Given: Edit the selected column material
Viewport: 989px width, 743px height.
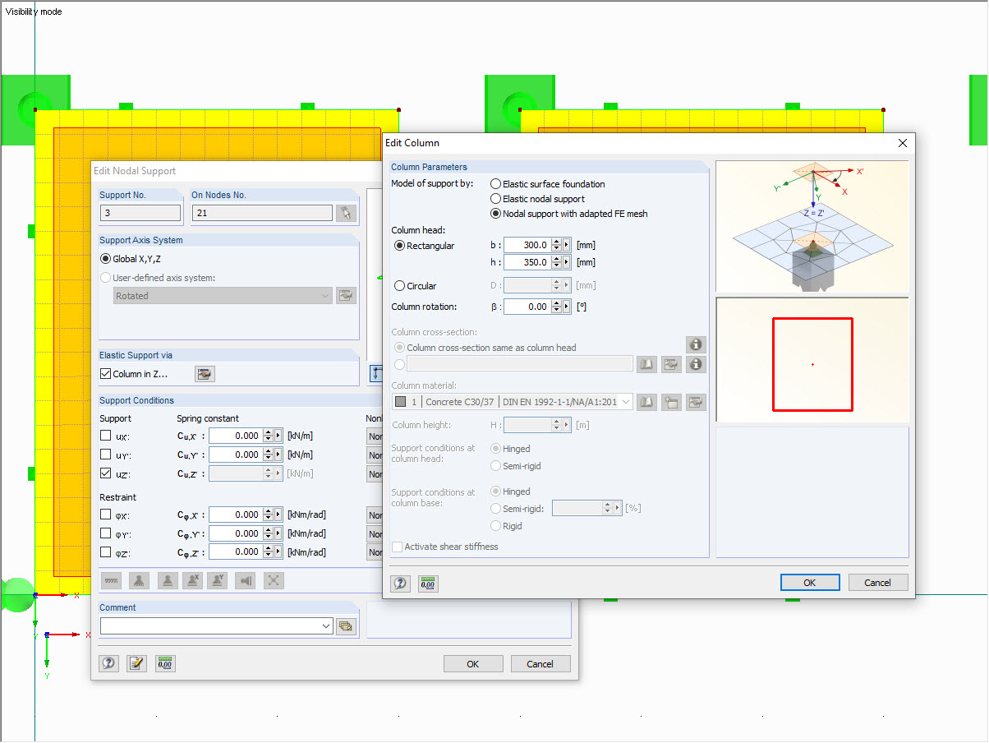Looking at the screenshot, I should [694, 401].
